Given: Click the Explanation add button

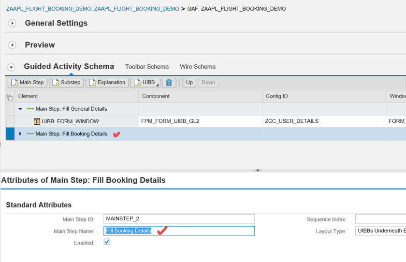Looking at the screenshot, I should coord(107,83).
